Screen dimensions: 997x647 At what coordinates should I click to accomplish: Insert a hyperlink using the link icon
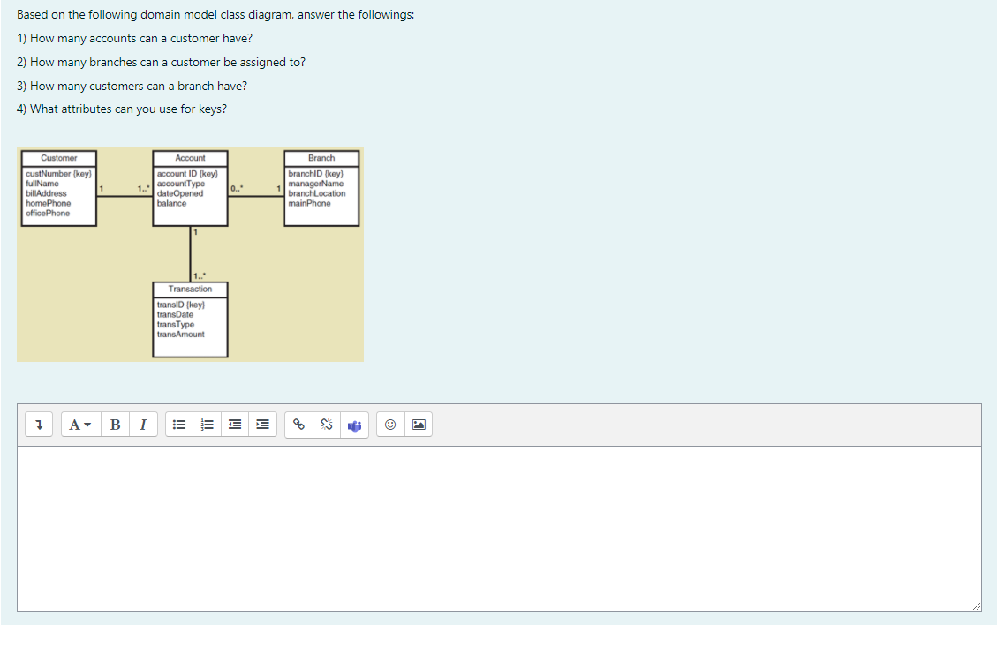pyautogui.click(x=298, y=424)
